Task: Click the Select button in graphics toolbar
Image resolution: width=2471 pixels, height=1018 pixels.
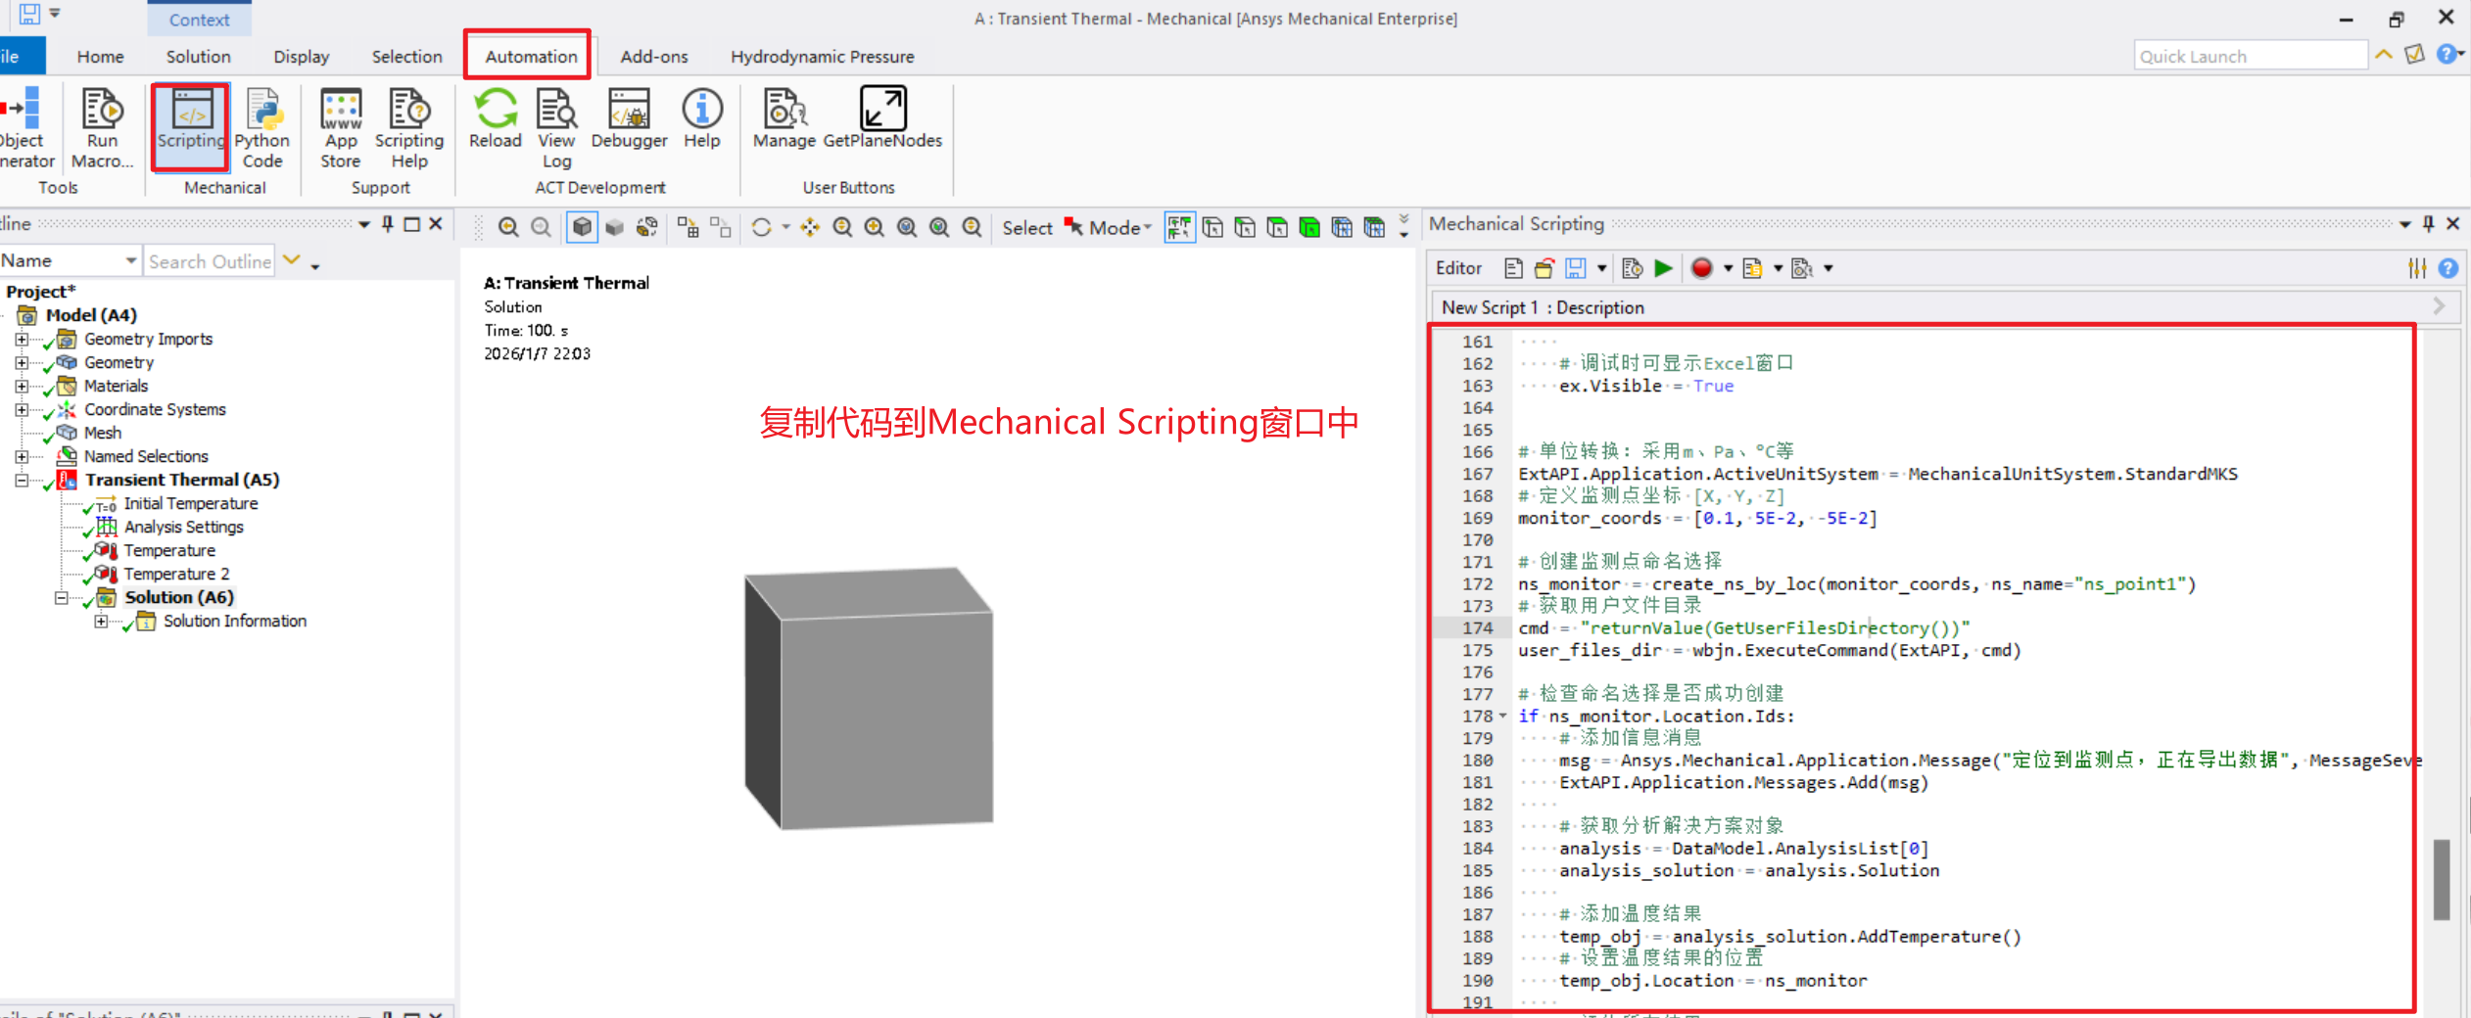Action: coord(1027,228)
